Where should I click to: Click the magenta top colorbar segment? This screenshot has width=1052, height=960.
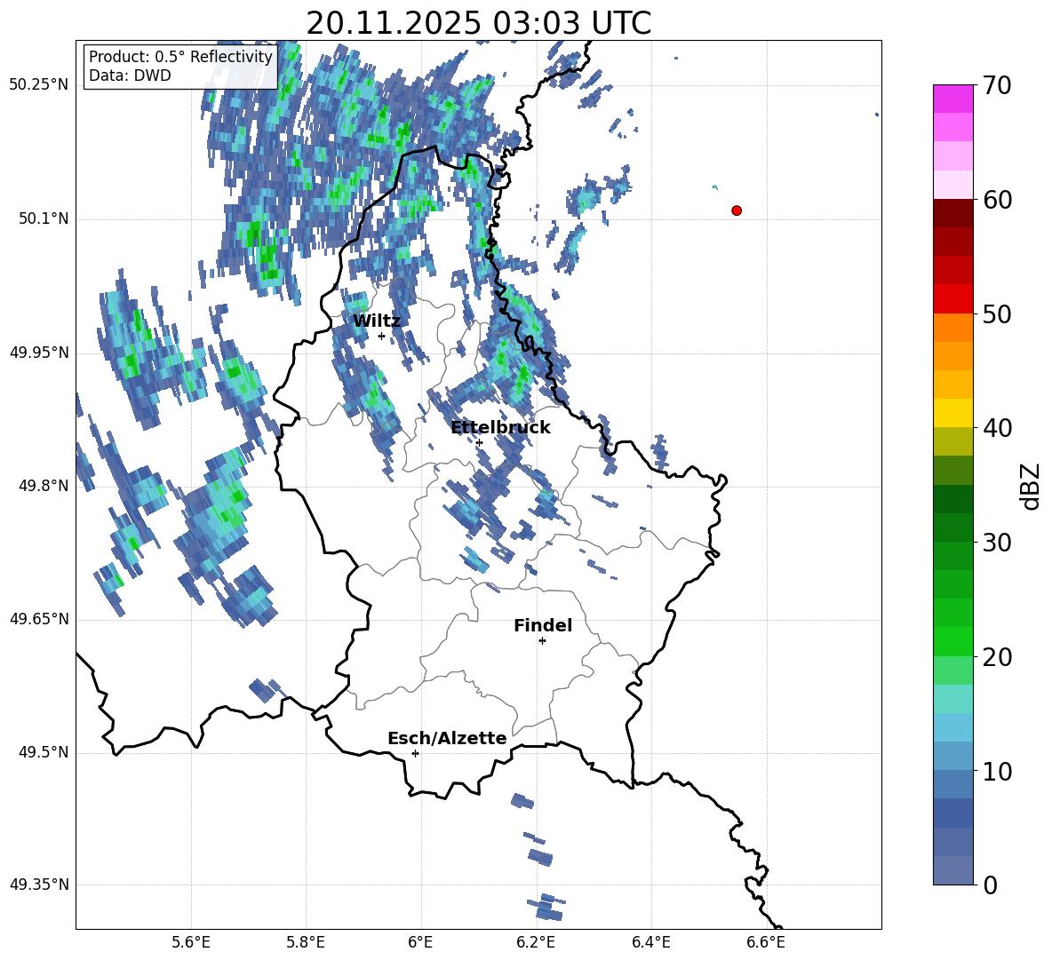pyautogui.click(x=953, y=99)
